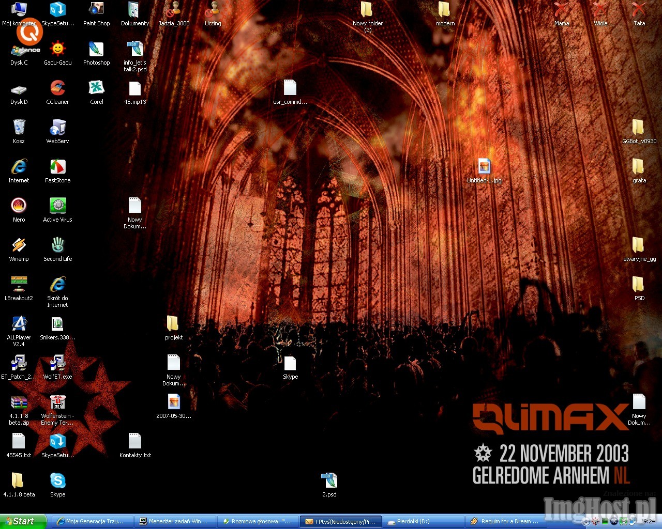This screenshot has width=662, height=529.
Task: Open the projekt folder
Action: (x=174, y=328)
